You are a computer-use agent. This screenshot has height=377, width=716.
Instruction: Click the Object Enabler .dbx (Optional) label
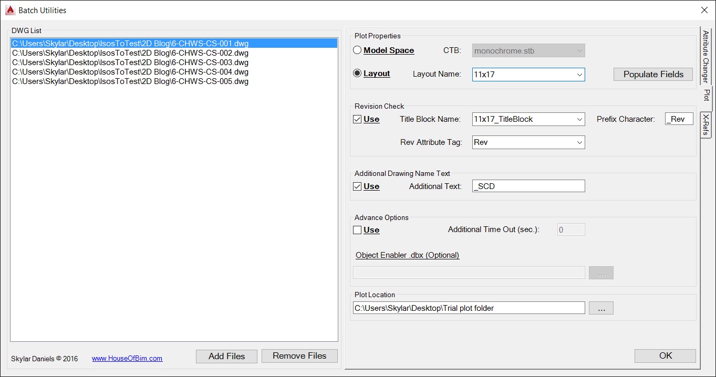pyautogui.click(x=408, y=255)
